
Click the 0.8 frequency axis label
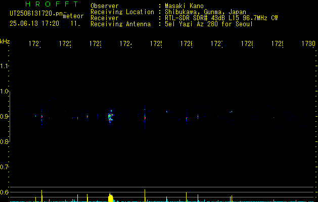pos(4,142)
